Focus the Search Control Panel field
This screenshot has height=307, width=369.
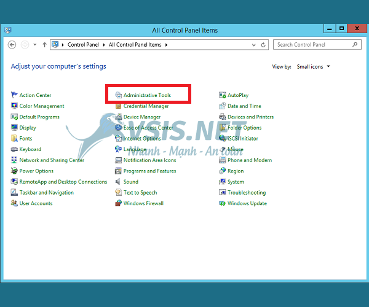coord(317,44)
